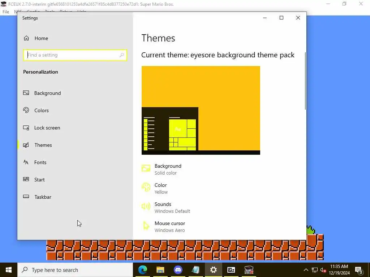Open the Windows Start menu
Image resolution: width=370 pixels, height=277 pixels.
tap(9, 270)
